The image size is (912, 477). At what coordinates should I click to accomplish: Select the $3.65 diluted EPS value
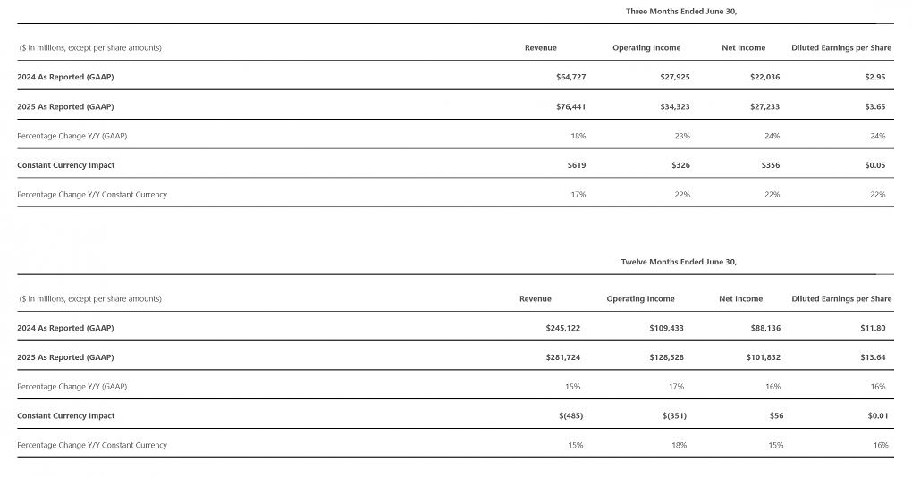click(874, 106)
